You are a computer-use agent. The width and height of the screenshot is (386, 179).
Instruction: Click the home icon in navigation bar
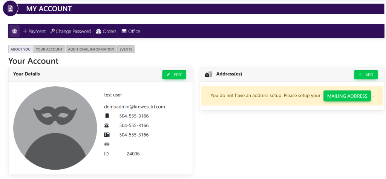click(14, 31)
